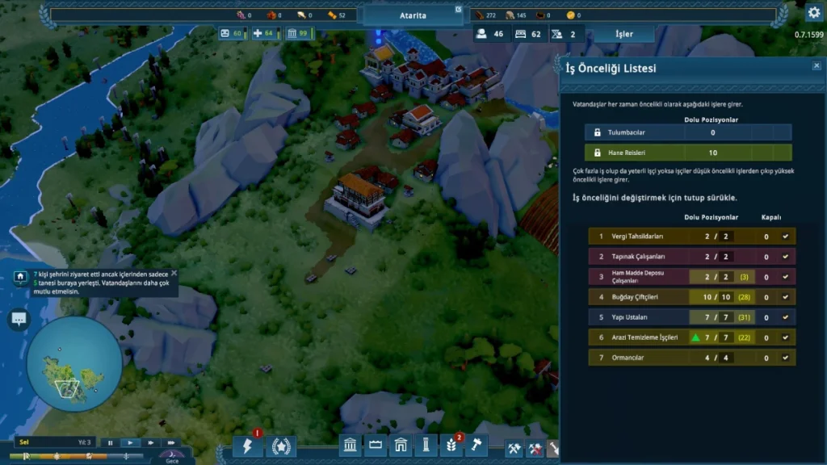Select the Yapı Ustaları priority row
Image resolution: width=827 pixels, height=465 pixels.
click(x=638, y=317)
